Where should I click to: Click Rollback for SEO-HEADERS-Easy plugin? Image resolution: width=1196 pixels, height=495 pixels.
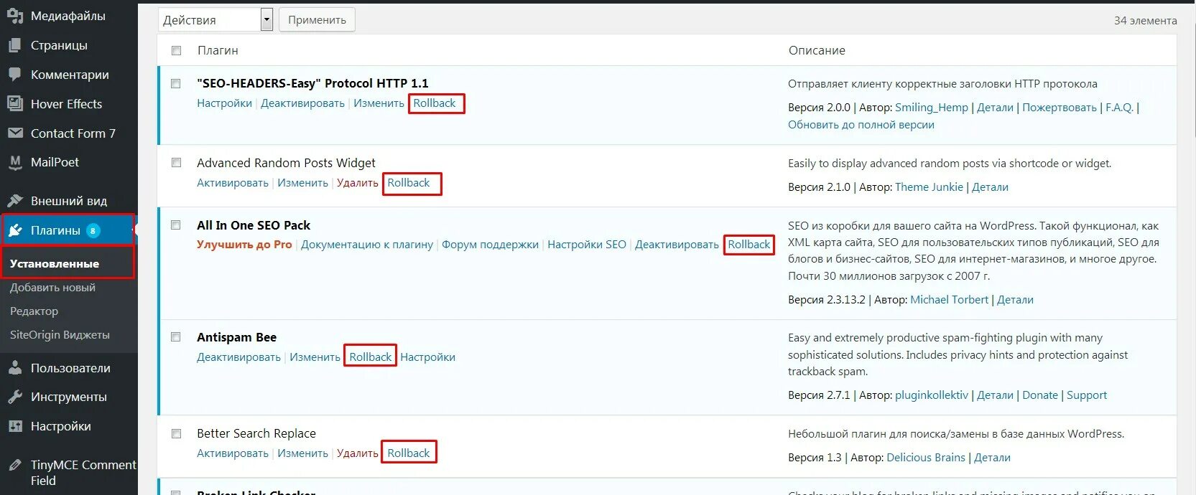[435, 103]
